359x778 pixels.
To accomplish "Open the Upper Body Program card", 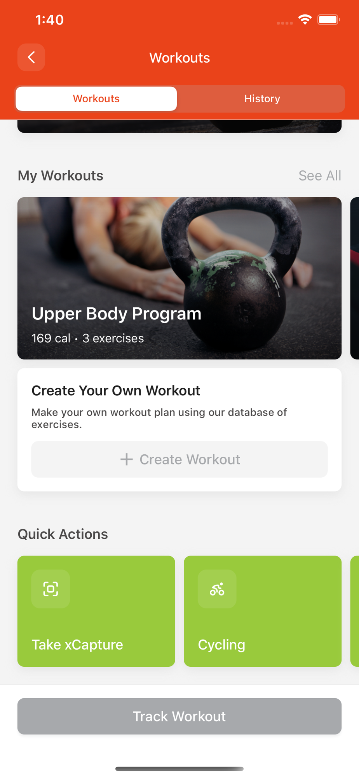I will pyautogui.click(x=179, y=278).
